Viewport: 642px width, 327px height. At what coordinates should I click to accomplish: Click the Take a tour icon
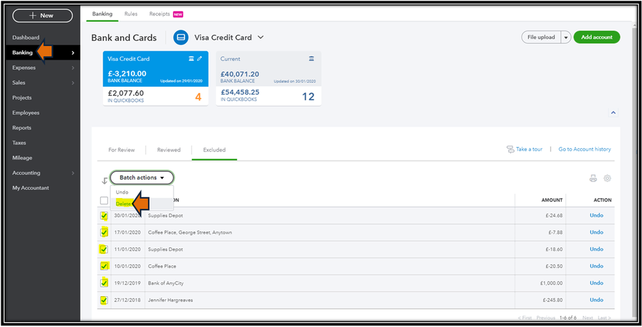click(x=510, y=149)
